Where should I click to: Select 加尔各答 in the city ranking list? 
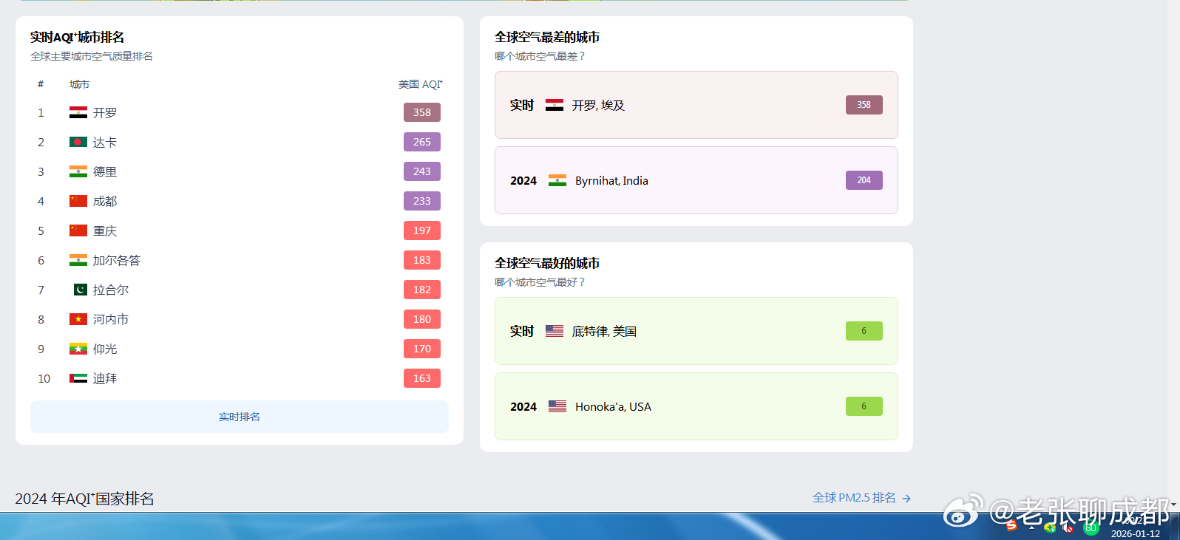point(117,260)
